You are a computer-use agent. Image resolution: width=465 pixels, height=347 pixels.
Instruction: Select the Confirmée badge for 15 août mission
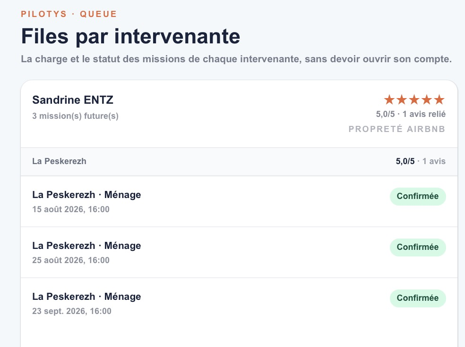point(418,196)
